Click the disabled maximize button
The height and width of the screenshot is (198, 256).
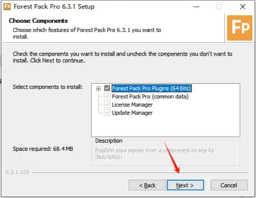[219, 7]
